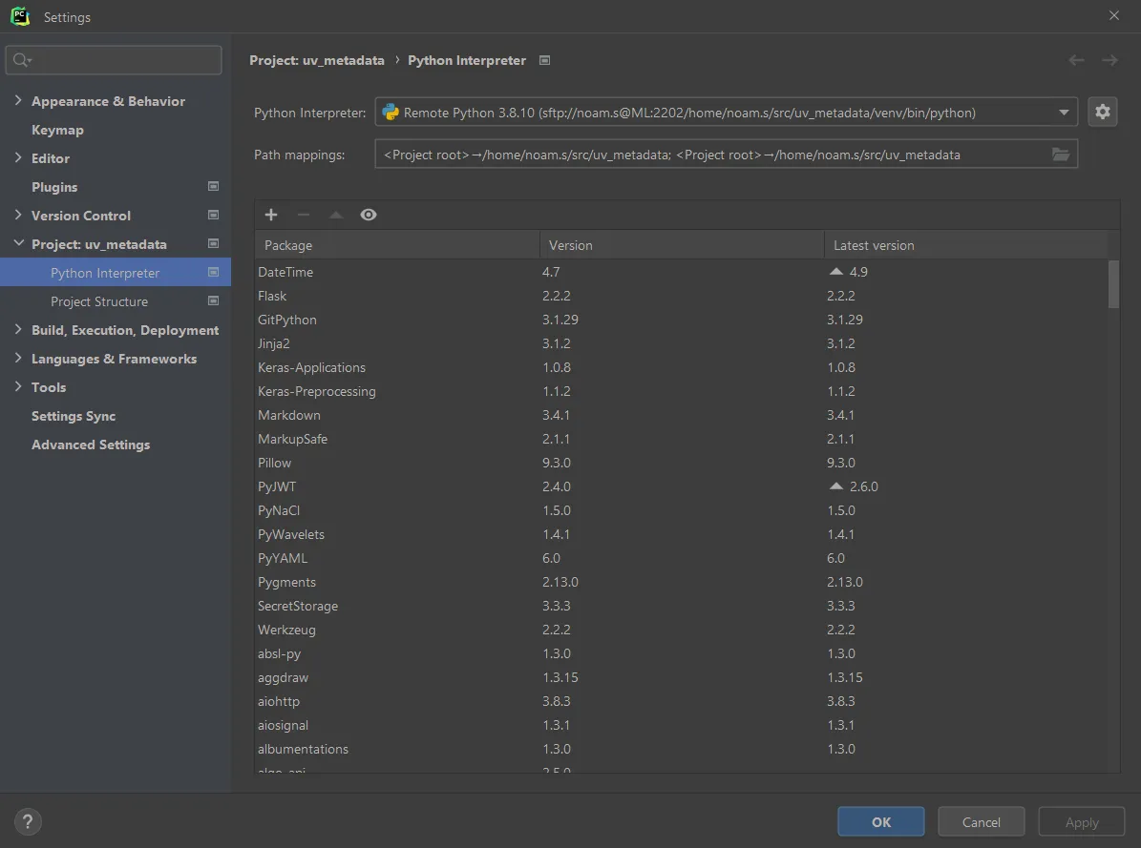Expand Editor settings section
The height and width of the screenshot is (848, 1141).
(x=18, y=157)
